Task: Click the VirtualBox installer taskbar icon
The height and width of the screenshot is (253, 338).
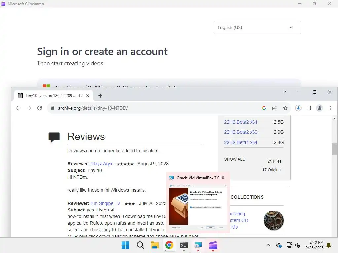Action: click(x=198, y=245)
